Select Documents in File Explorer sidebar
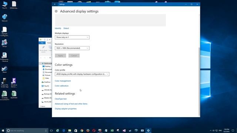 (x=47, y=72)
